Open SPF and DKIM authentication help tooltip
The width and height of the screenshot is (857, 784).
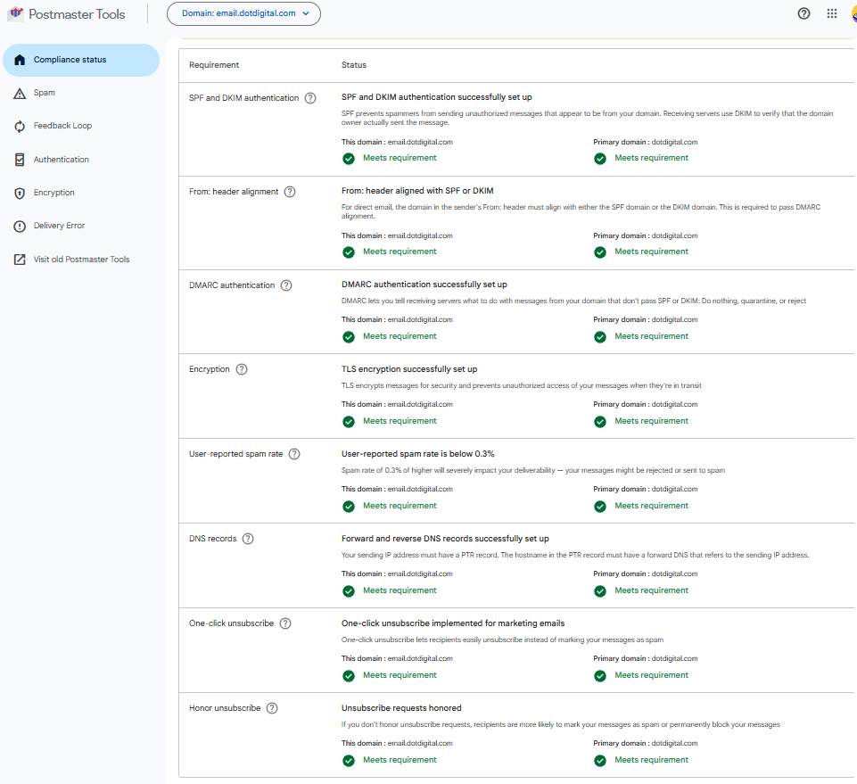(309, 98)
